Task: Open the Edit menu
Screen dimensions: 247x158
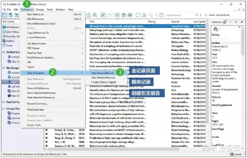Action: click(16, 10)
